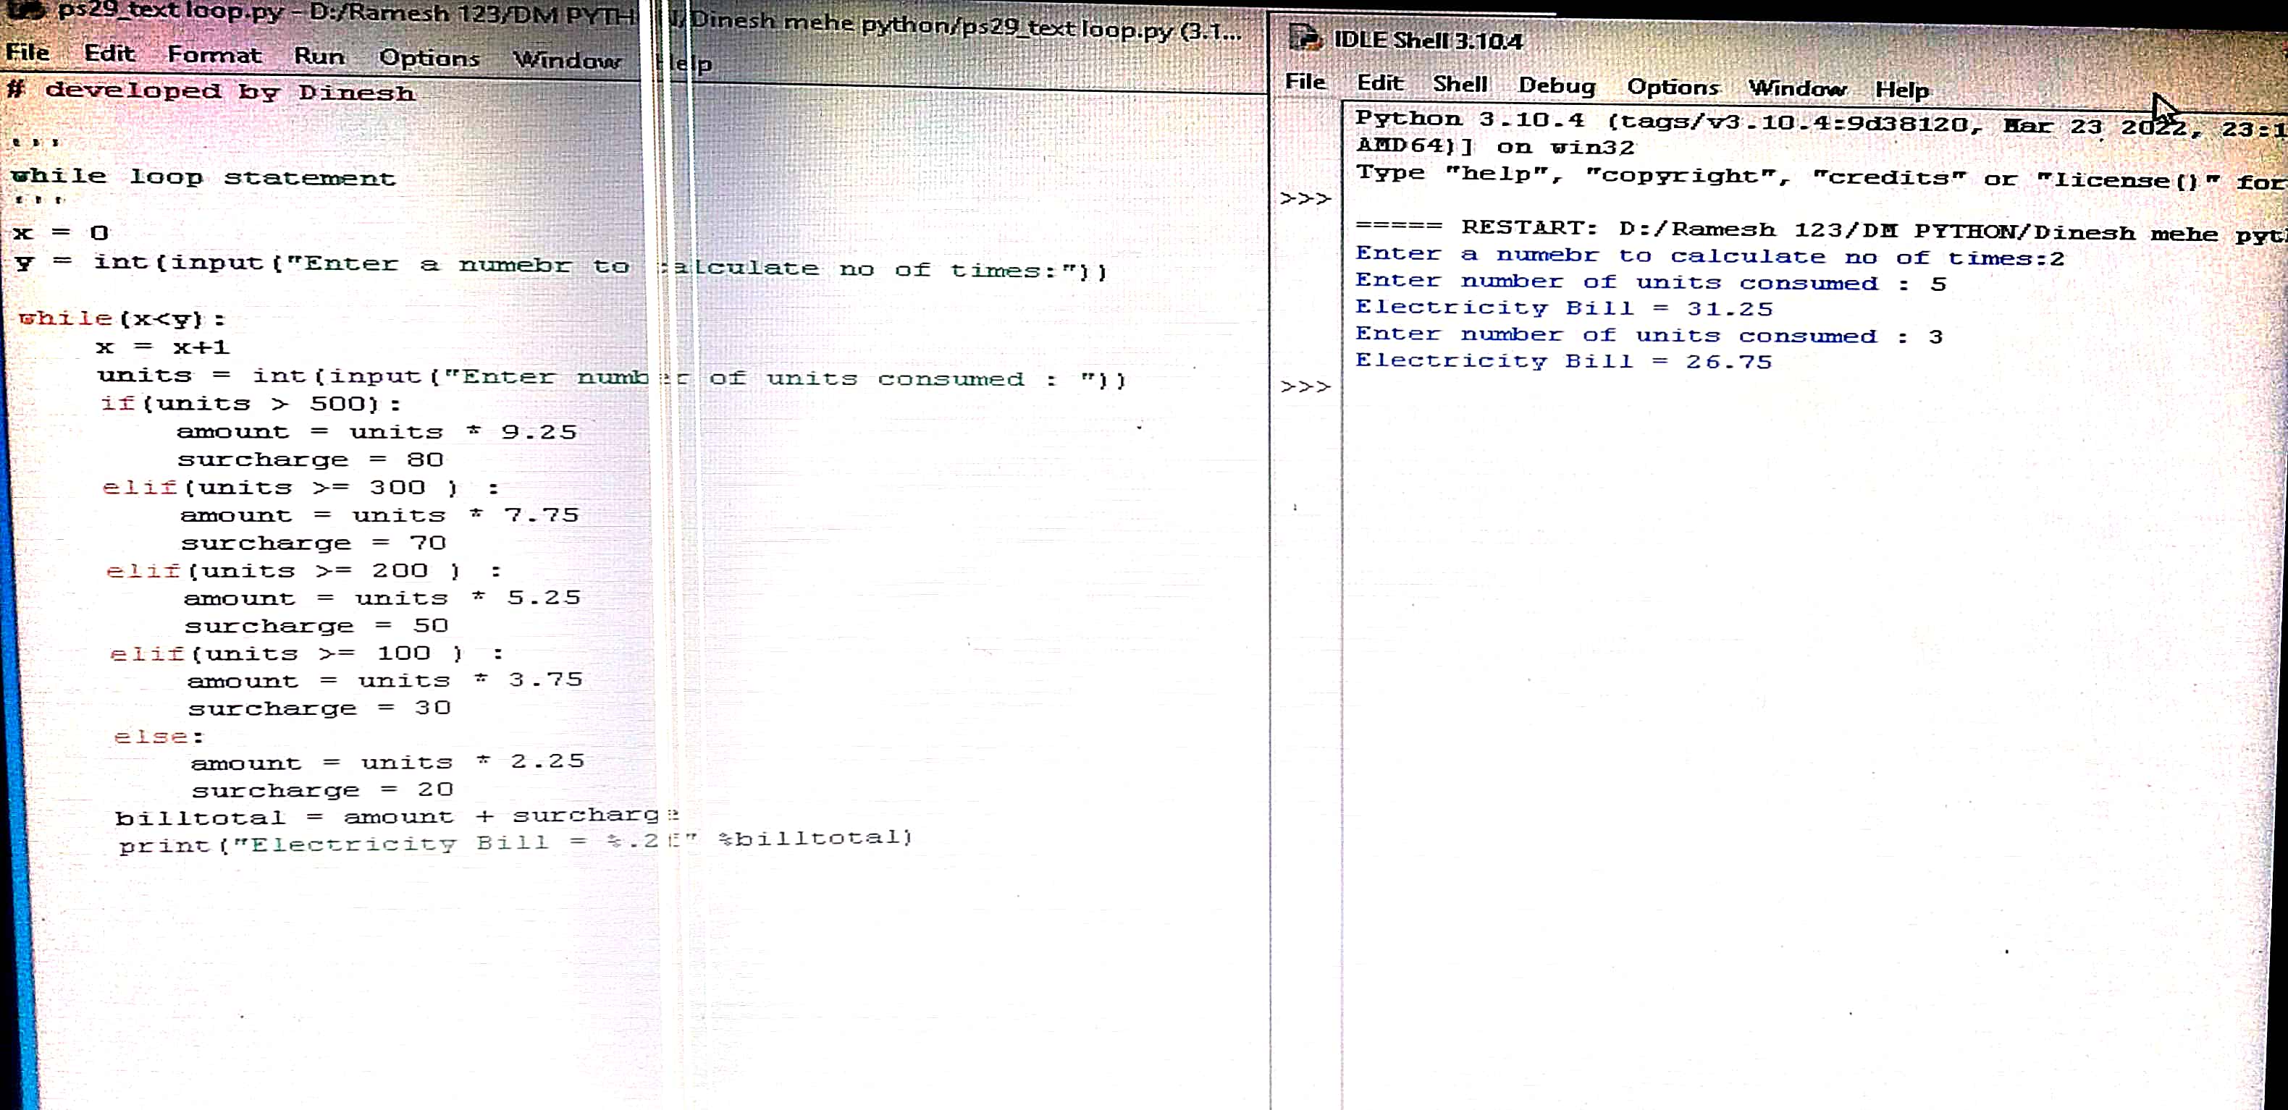This screenshot has height=1110, width=2288.
Task: Open the editor Window menu
Action: (x=567, y=62)
